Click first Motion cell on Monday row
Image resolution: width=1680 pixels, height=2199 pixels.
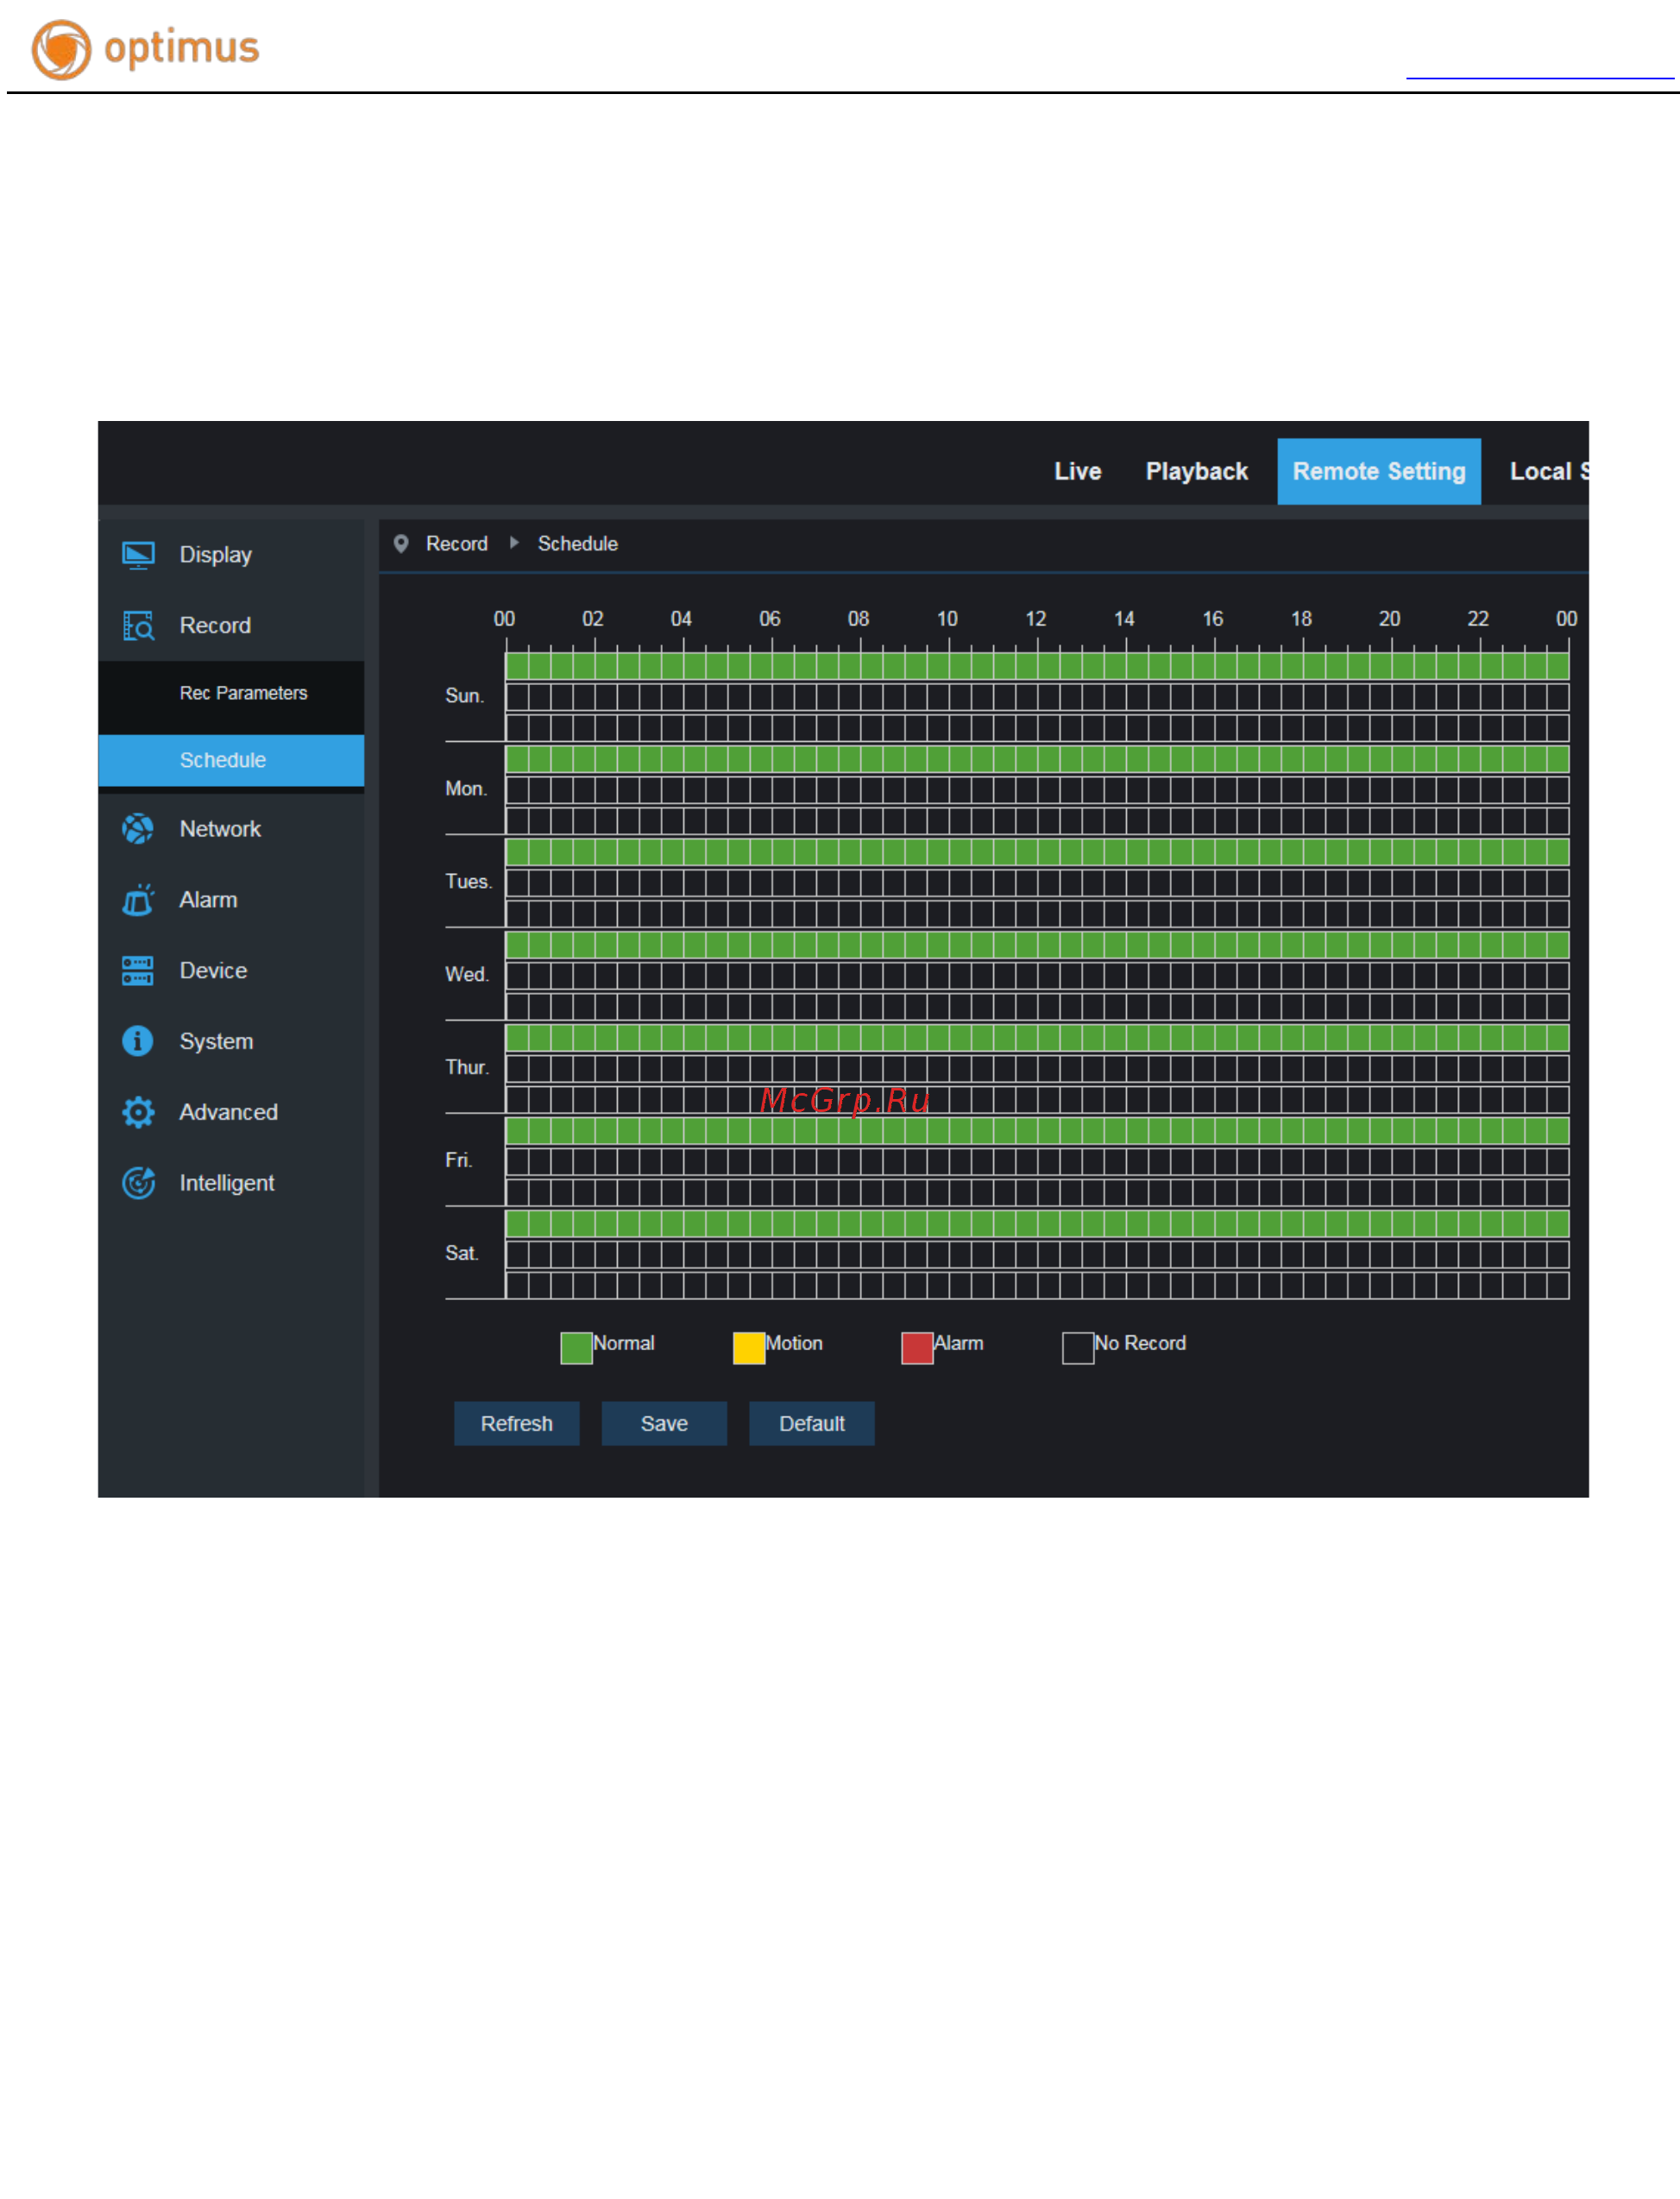coord(517,790)
